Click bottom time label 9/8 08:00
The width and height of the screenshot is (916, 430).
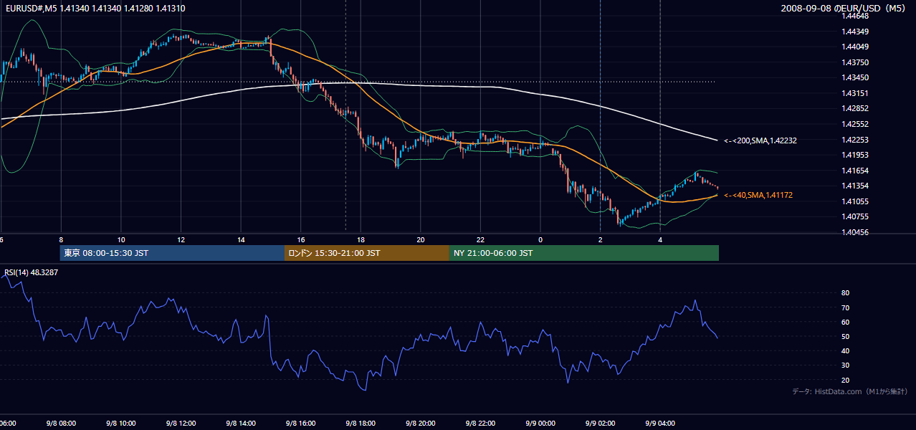pyautogui.click(x=61, y=424)
